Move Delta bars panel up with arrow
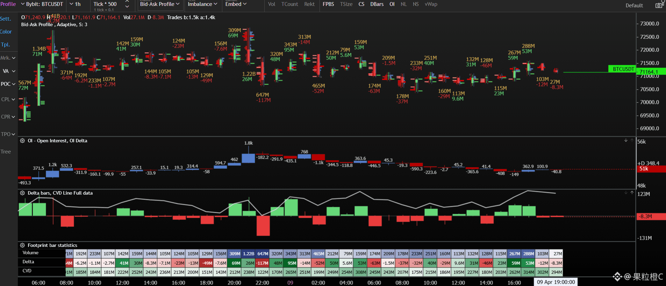The height and width of the screenshot is (286, 666). pyautogui.click(x=632, y=193)
